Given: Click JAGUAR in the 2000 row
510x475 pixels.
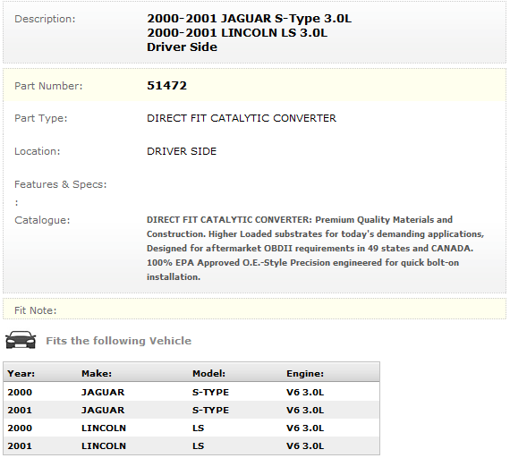Looking at the screenshot, I should tap(103, 392).
